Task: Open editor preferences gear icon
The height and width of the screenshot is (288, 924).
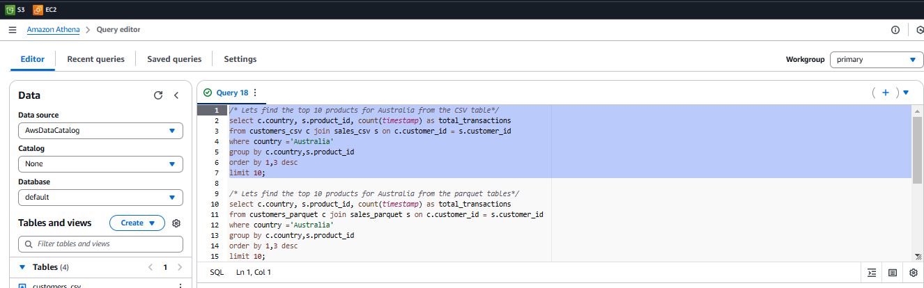Action: (x=914, y=273)
